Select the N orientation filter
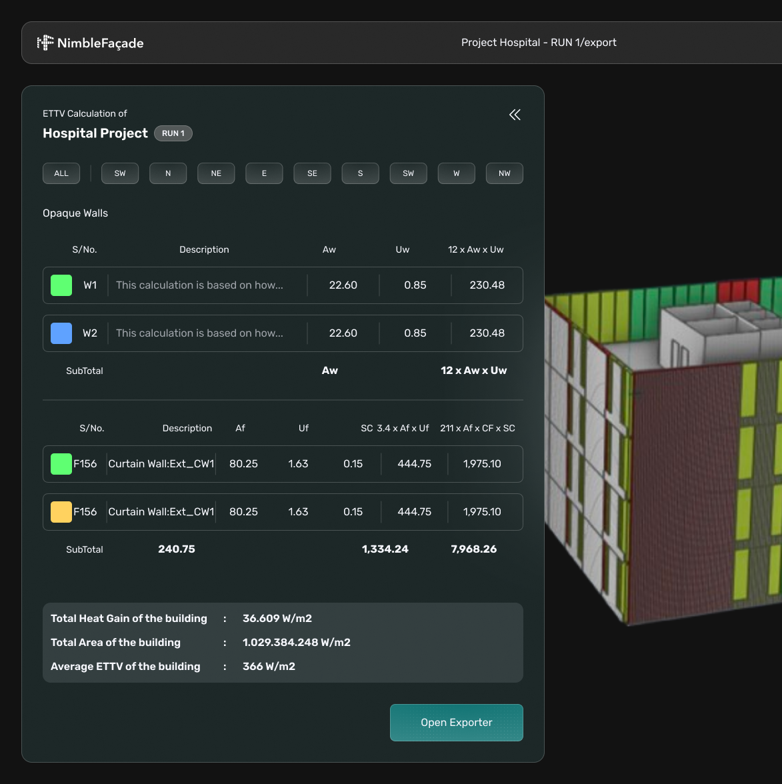 click(168, 173)
